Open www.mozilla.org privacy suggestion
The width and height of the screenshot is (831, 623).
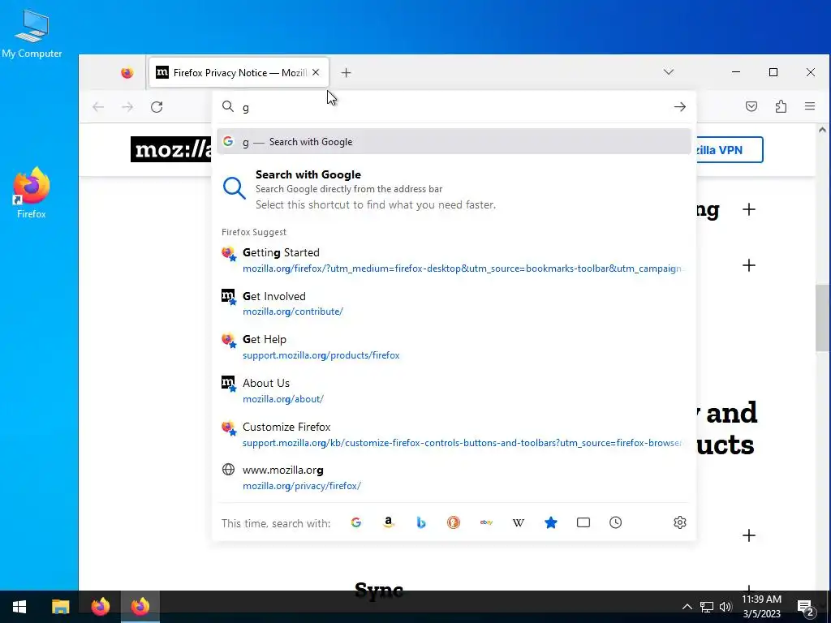[454, 477]
